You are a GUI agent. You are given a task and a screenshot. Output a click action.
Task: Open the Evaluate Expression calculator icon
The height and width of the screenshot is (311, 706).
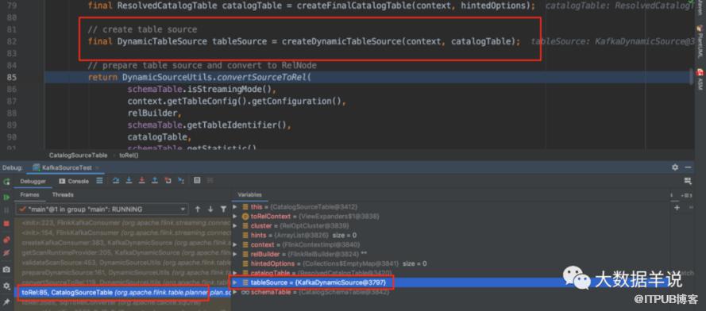tap(197, 180)
